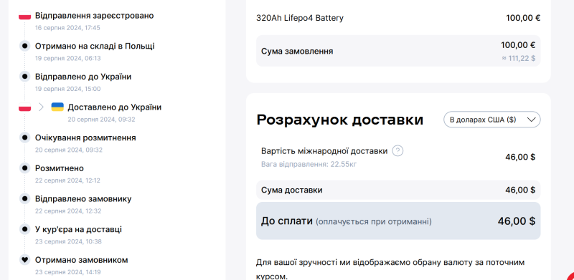The height and width of the screenshot is (280, 574).
Task: Click timeline dot for 'Відправлено замовнику'
Action: (x=24, y=199)
